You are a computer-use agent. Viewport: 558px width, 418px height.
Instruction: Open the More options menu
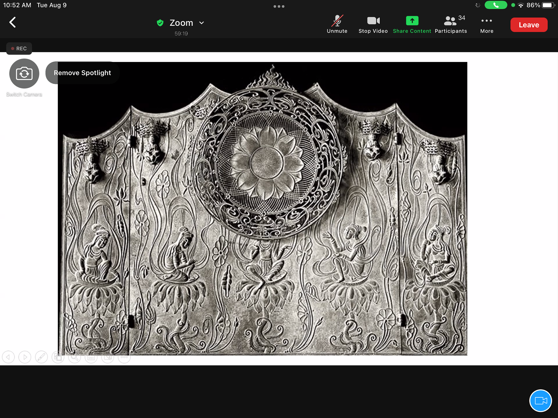coord(487,25)
